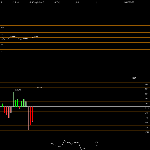Screen dimensions: 150x150
Task: Click the 30 label on RSI scale
Action: [x=2, y=44]
